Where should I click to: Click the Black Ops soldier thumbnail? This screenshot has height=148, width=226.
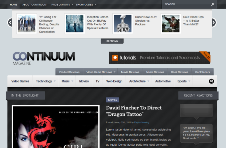[170, 24]
